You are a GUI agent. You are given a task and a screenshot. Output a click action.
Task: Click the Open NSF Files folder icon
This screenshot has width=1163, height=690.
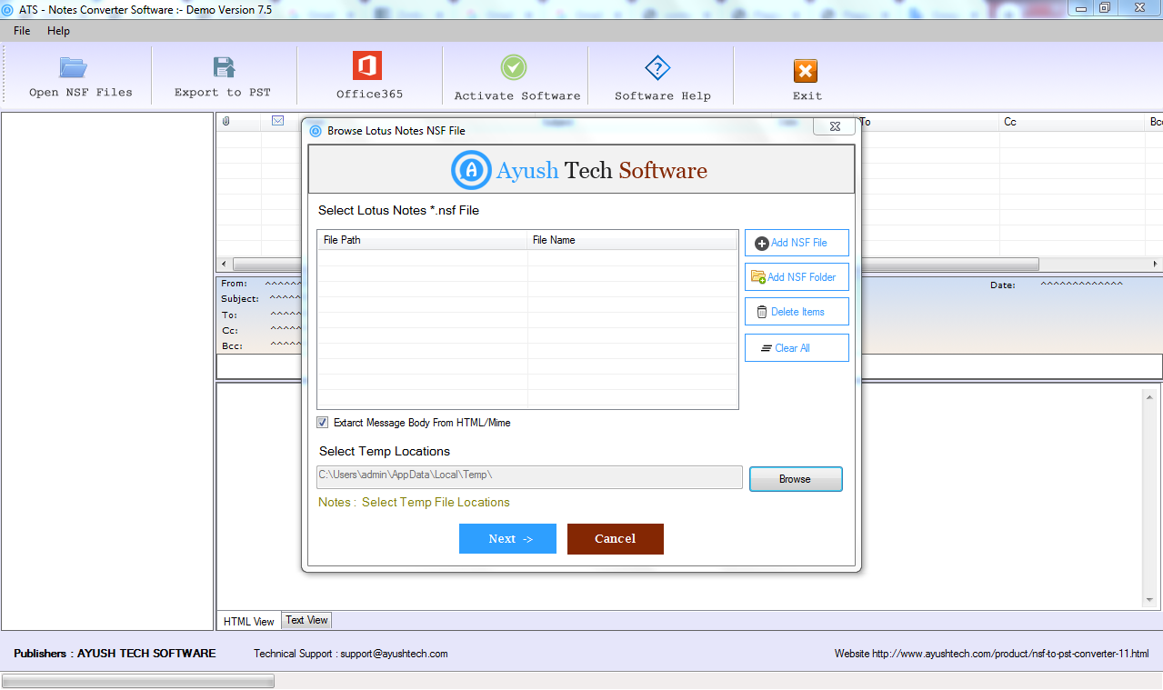click(73, 68)
